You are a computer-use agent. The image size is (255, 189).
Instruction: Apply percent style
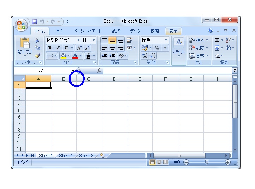click(157, 48)
